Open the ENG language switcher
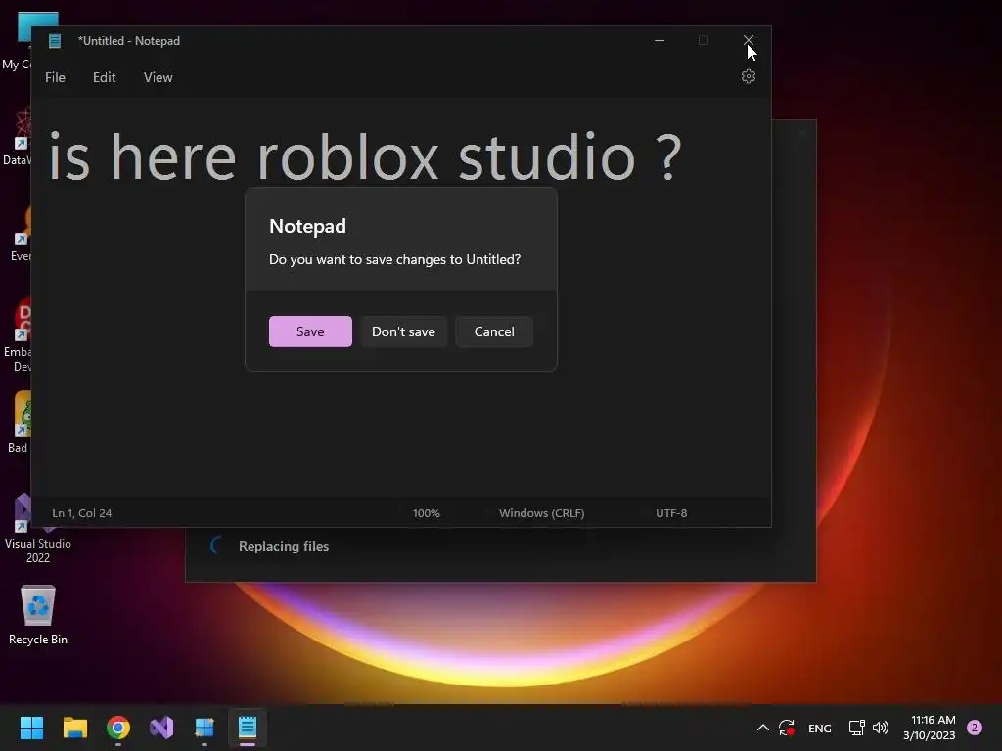The width and height of the screenshot is (1002, 751). 820,728
